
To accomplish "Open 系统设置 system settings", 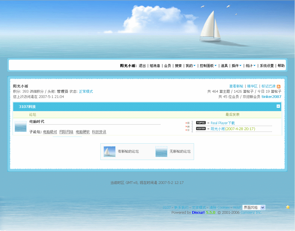I will tap(267, 65).
